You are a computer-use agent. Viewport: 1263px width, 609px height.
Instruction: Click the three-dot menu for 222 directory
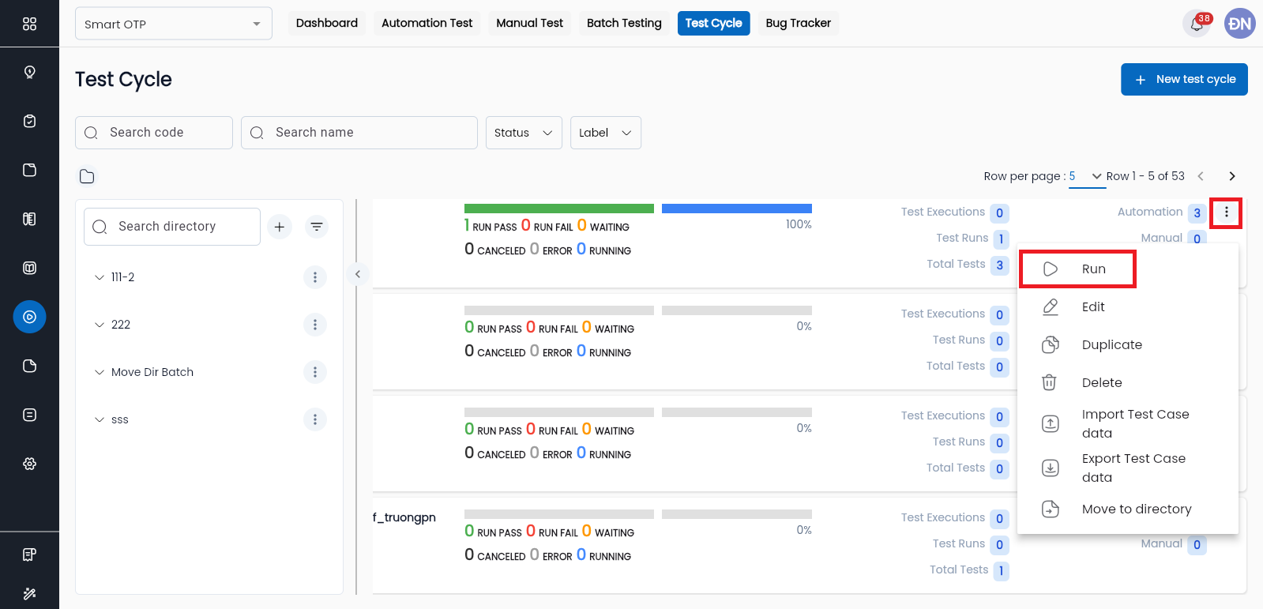point(314,325)
